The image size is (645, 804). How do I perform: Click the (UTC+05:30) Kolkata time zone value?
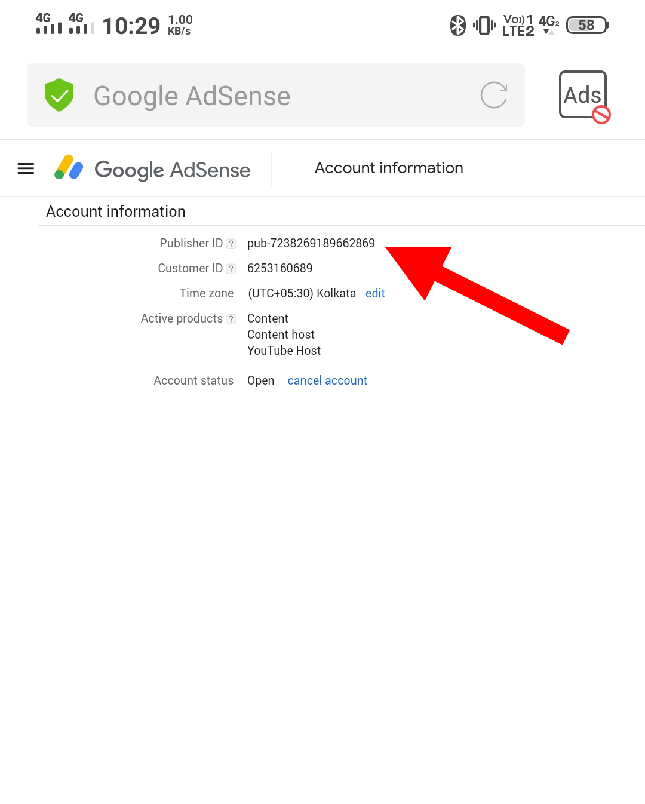pyautogui.click(x=302, y=293)
